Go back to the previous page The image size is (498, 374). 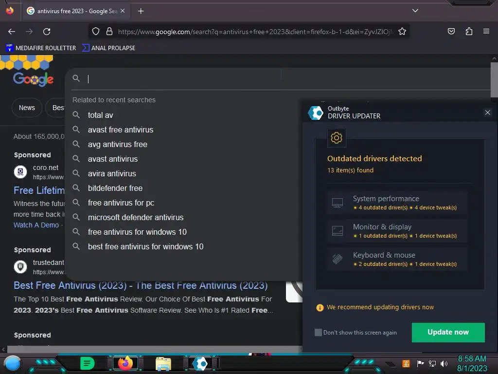12,32
